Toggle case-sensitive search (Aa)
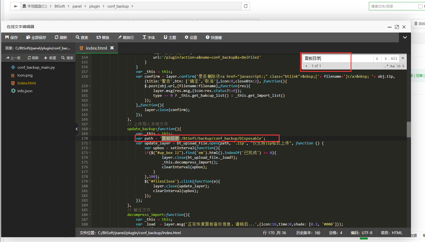Image resolution: width=425 pixels, height=242 pixels. 392,66
